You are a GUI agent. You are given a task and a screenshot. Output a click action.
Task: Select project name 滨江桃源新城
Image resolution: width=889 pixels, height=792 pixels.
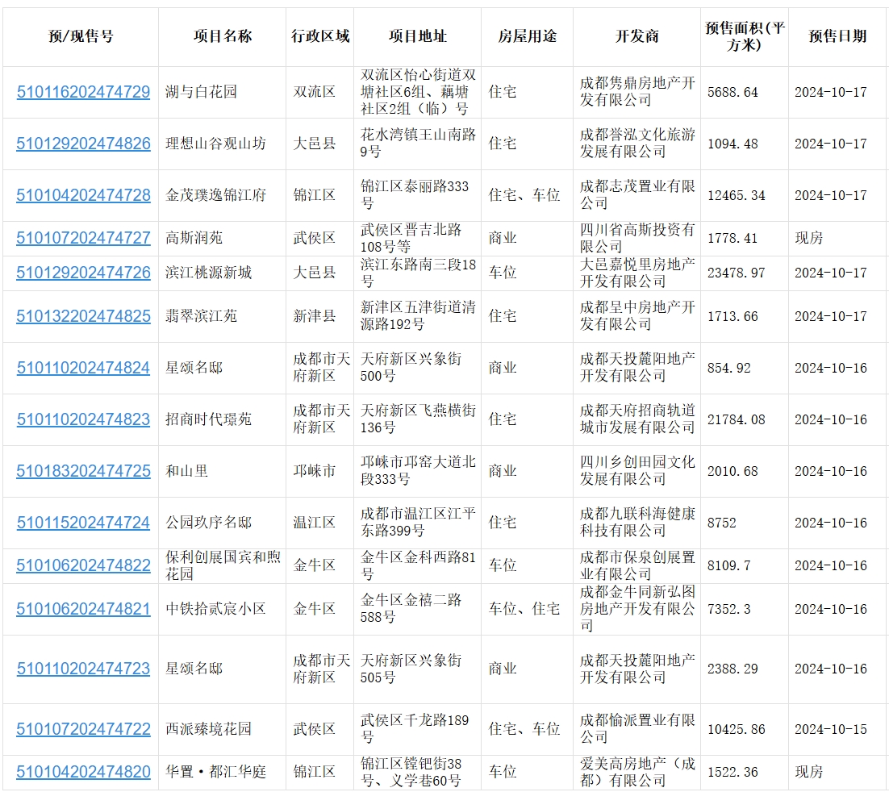208,273
